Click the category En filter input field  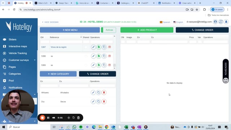tap(49, 86)
